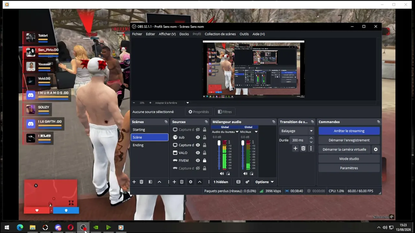Float the Sources dock panel
The height and width of the screenshot is (233, 415).
(x=206, y=122)
